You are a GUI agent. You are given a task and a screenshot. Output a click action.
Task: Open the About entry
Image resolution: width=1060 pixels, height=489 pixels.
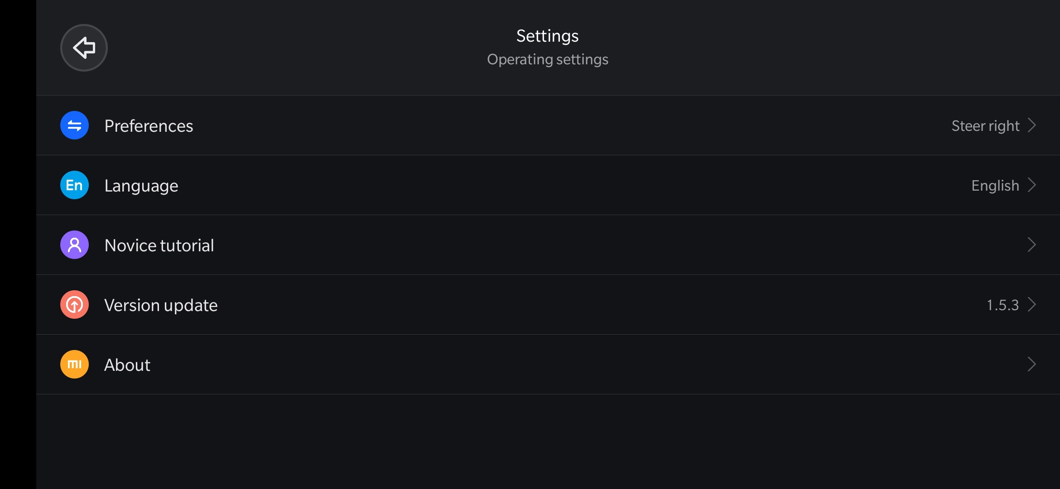pos(548,364)
